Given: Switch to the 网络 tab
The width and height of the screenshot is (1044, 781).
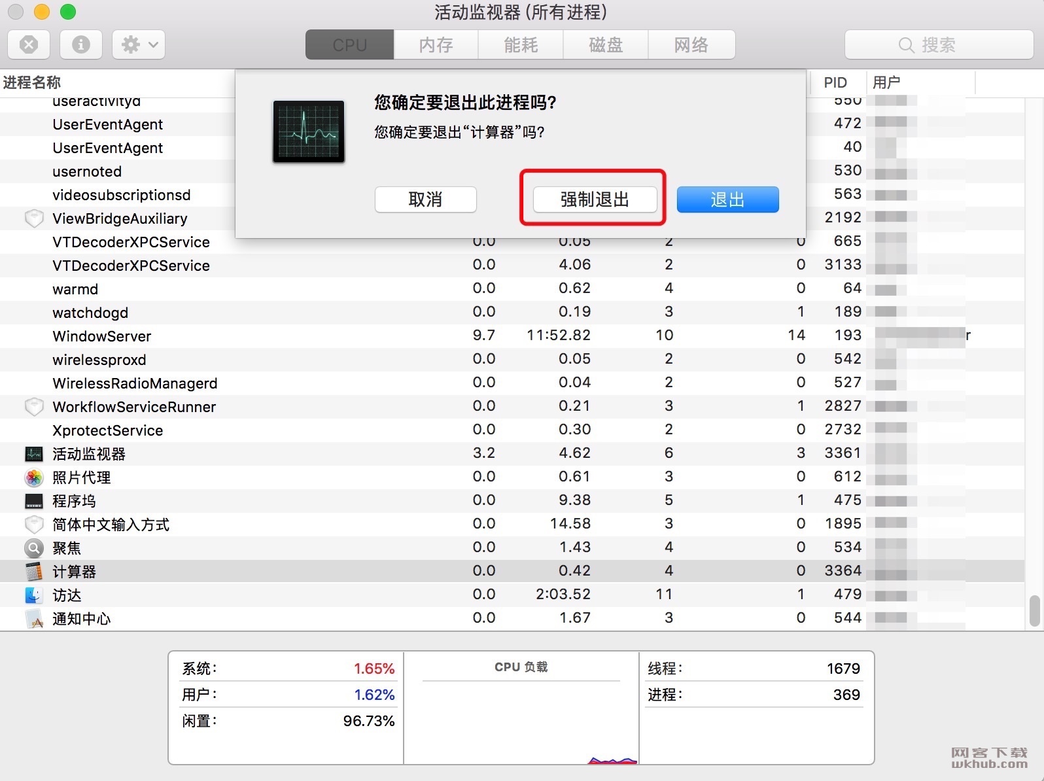Looking at the screenshot, I should point(691,44).
